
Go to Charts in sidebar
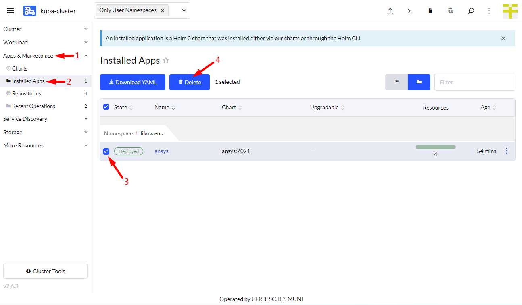(20, 68)
